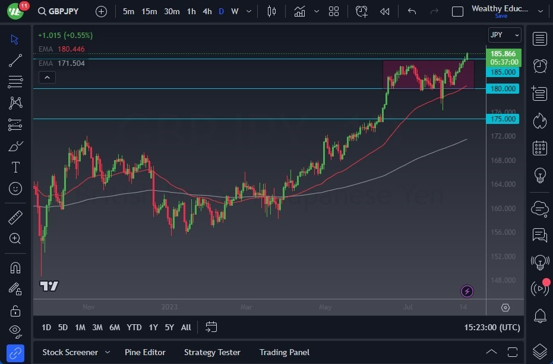Select the text annotation tool
Viewport: 553px width, 364px height.
(15, 167)
